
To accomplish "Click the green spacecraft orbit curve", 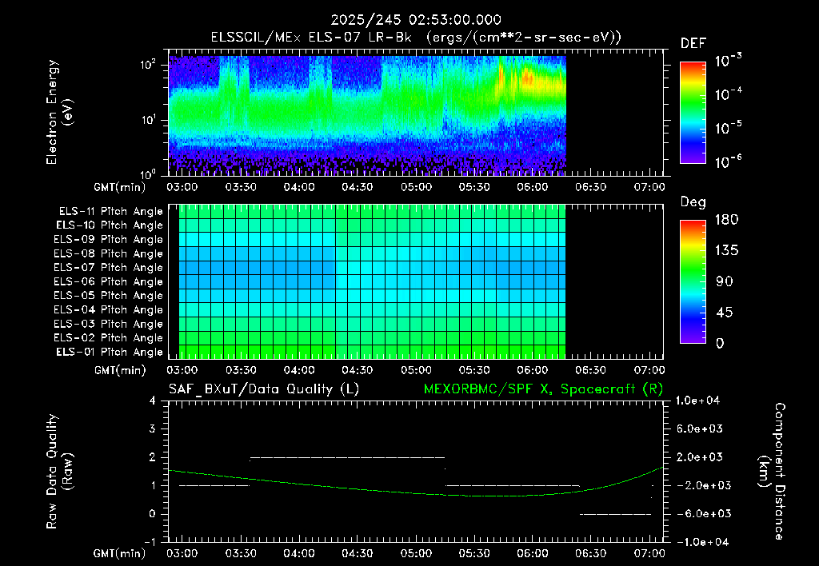I will pos(416,492).
